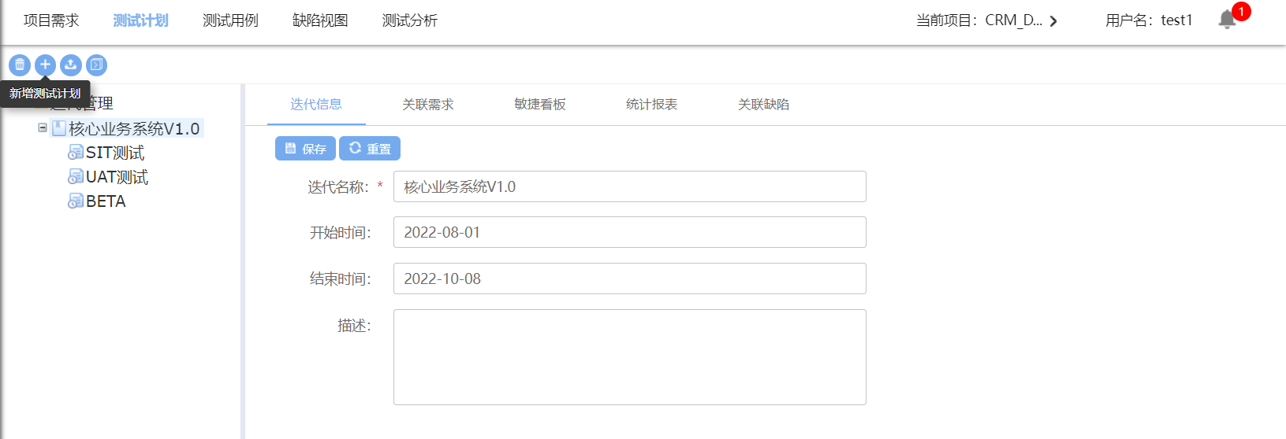Open the notification bell
The image size is (1286, 439).
click(1227, 20)
